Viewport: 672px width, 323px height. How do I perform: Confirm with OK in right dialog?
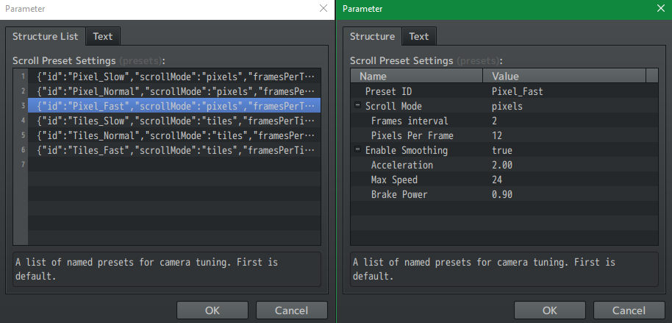tap(550, 310)
